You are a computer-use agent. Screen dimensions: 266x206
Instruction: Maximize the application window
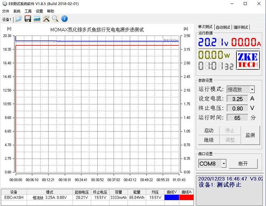tap(245, 4)
